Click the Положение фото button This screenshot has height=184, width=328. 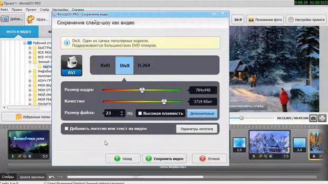pyautogui.click(x=265, y=20)
